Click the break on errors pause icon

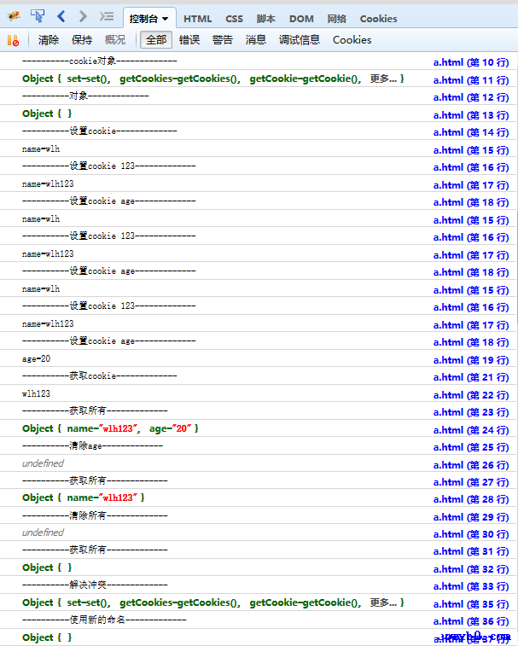click(x=13, y=40)
